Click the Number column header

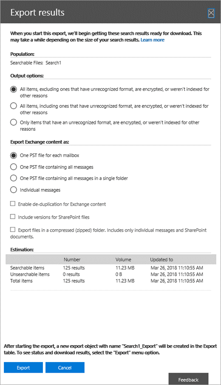click(72, 259)
